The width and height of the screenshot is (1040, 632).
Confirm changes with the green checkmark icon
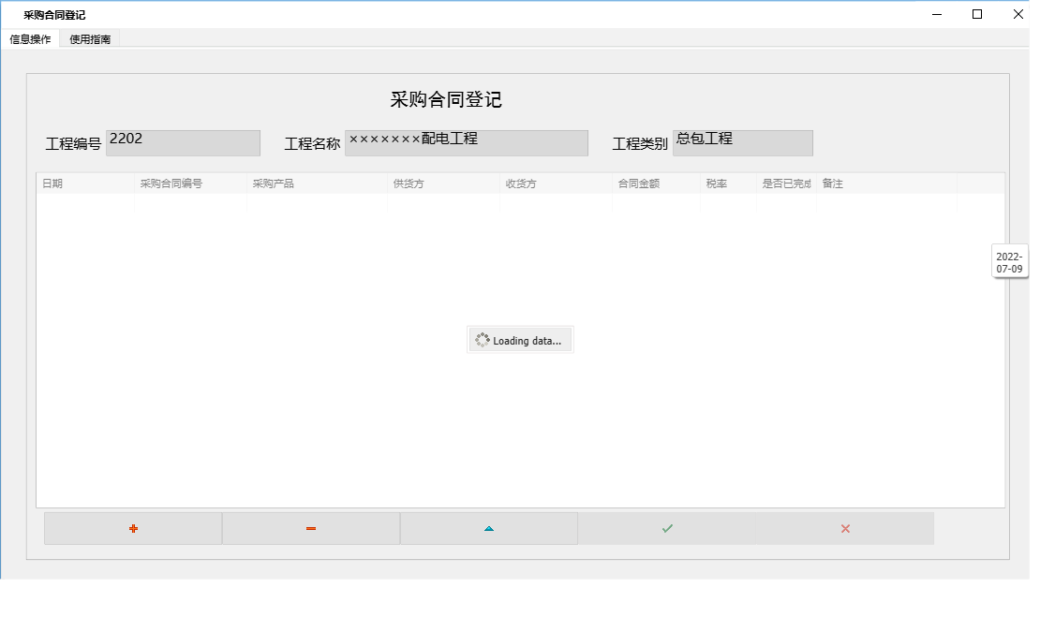click(x=667, y=528)
